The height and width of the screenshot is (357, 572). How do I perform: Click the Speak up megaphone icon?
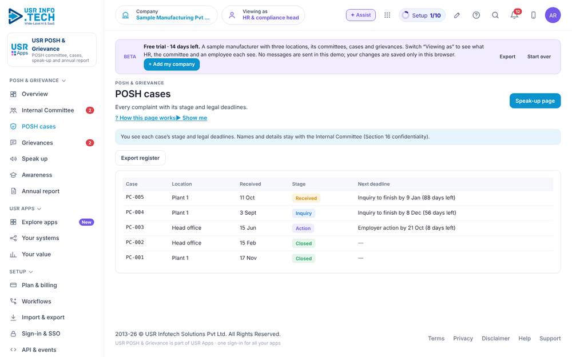[13, 159]
